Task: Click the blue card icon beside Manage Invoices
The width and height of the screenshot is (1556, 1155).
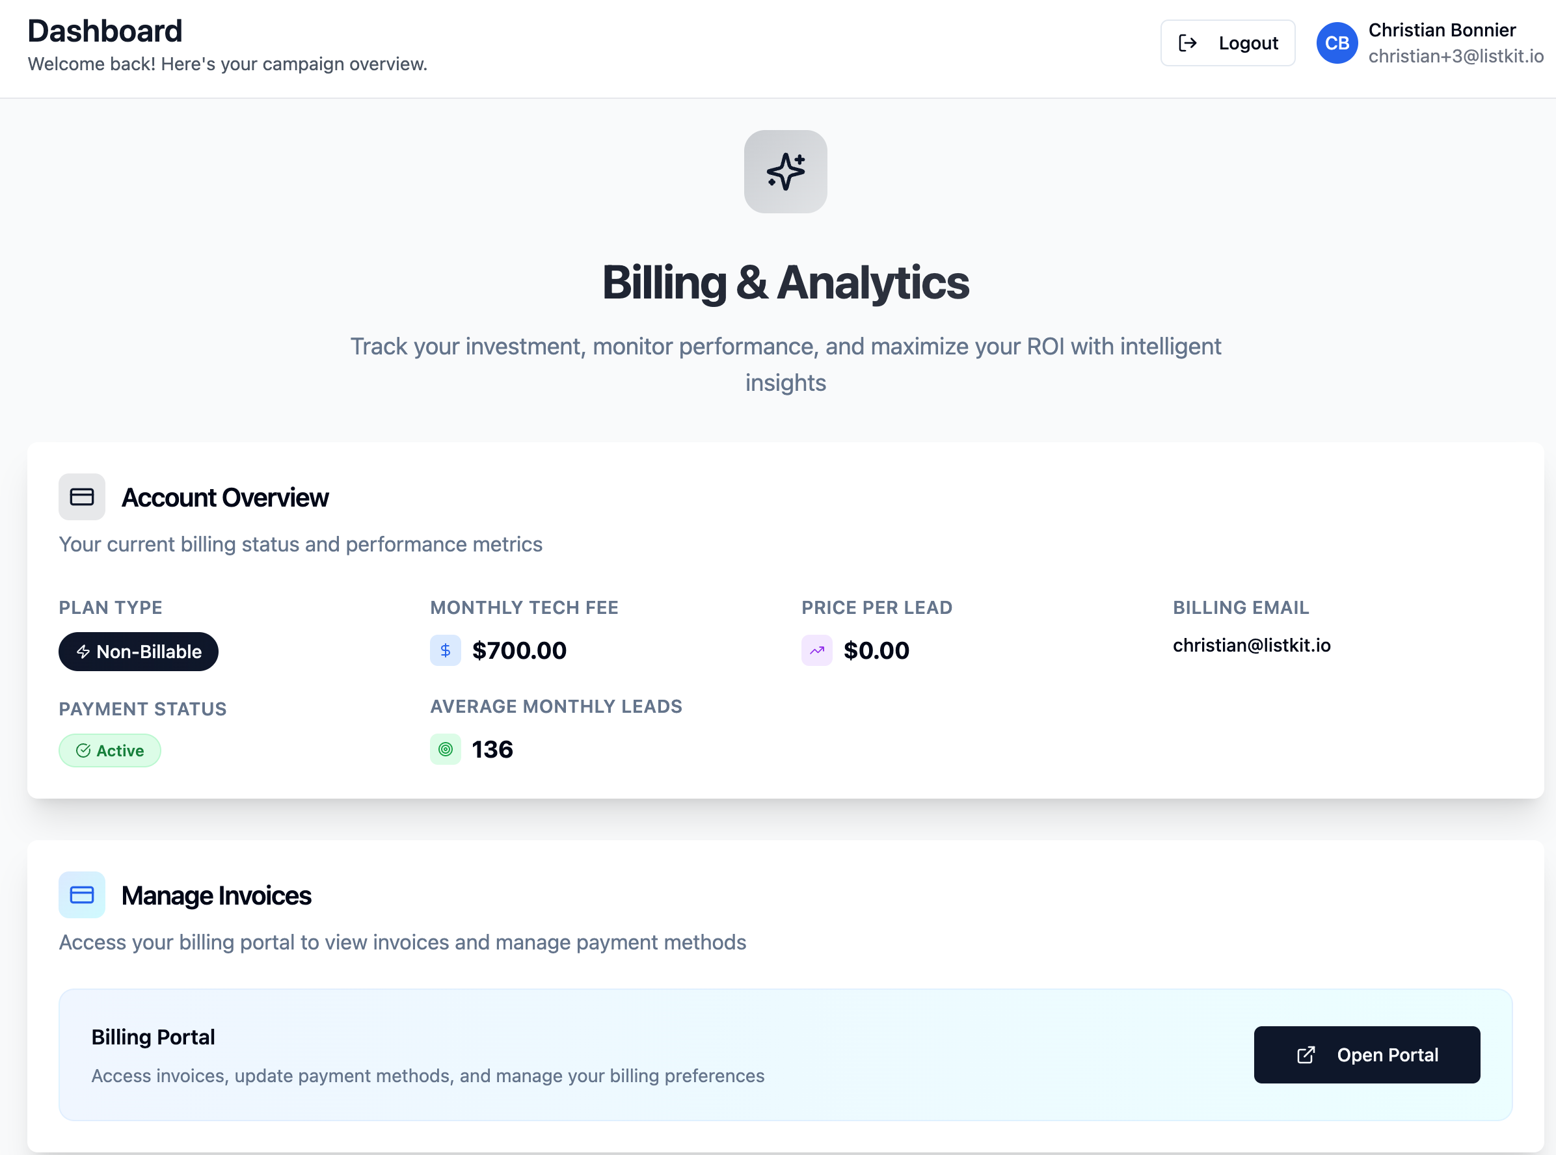Action: click(82, 895)
